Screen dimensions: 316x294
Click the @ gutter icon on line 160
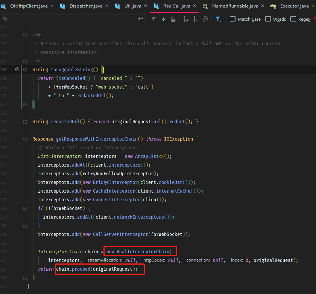(17, 69)
